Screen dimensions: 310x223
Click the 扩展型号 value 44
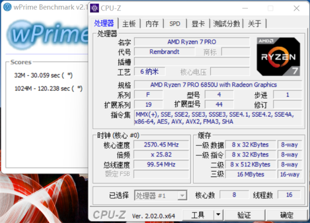219,104
